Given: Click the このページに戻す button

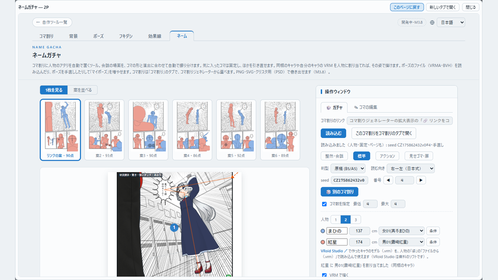Looking at the screenshot, I should tap(407, 7).
